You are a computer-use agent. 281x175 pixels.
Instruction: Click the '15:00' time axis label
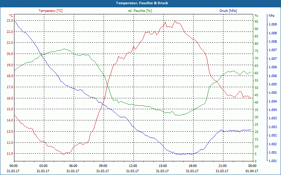pos(163,166)
